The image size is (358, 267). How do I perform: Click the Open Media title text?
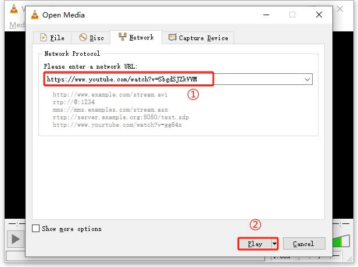pos(63,15)
